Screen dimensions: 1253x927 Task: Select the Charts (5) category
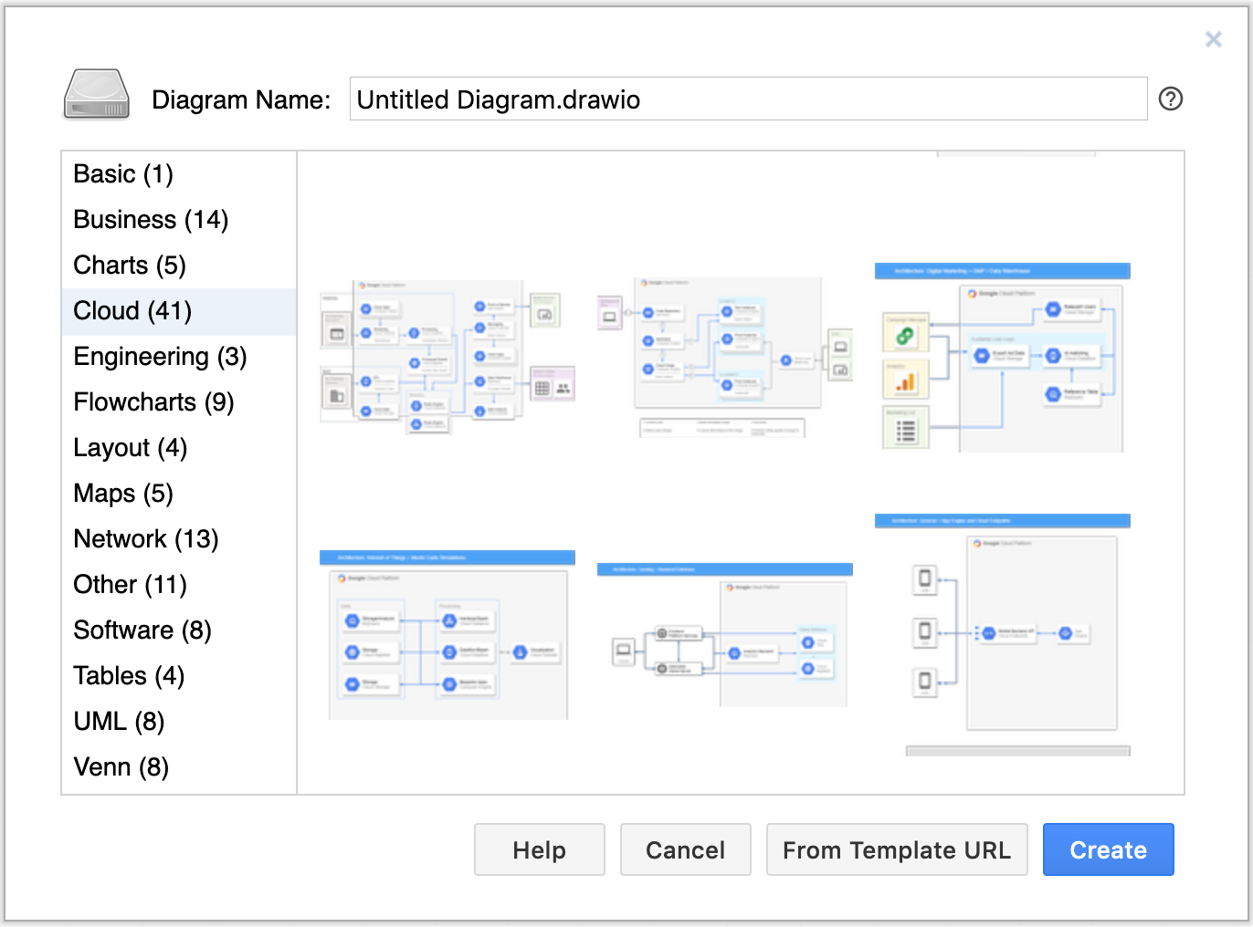[x=179, y=266]
